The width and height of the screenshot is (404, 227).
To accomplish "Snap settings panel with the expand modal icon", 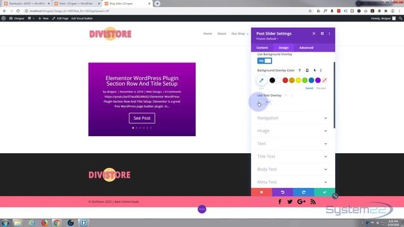I will tap(322, 33).
